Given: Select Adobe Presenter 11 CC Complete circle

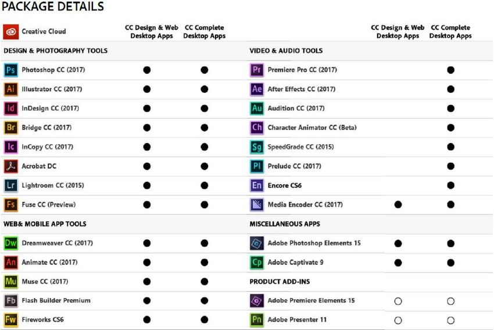Looking at the screenshot, I should click(450, 320).
